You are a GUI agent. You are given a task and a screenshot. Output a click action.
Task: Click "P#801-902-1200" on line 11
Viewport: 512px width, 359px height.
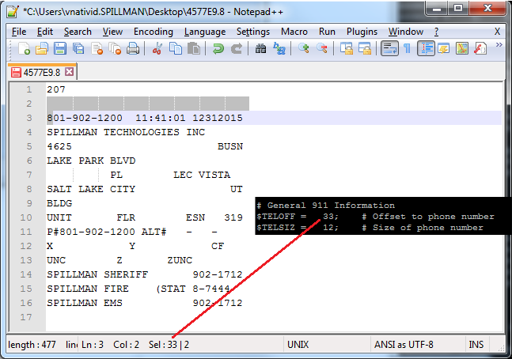(x=91, y=232)
